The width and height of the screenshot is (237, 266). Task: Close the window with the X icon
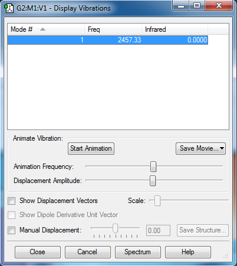pos(219,6)
